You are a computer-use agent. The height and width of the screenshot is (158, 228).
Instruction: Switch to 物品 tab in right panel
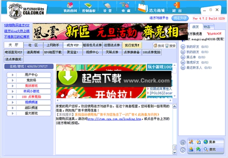pyautogui.click(x=208, y=27)
